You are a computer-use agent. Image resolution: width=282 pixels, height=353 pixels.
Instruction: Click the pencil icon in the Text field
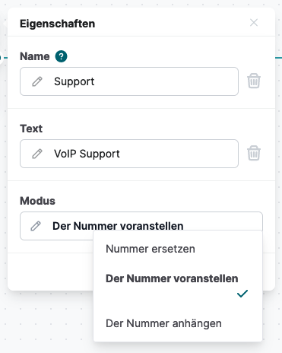[37, 154]
